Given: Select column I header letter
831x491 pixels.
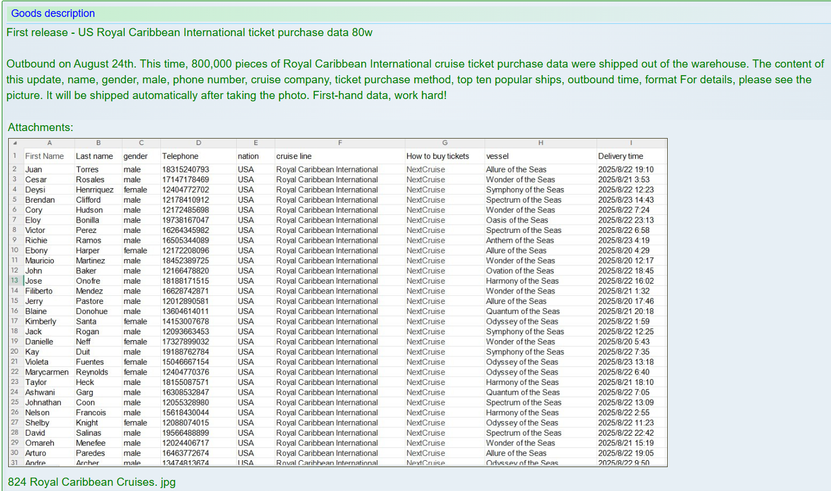Looking at the screenshot, I should click(x=631, y=143).
